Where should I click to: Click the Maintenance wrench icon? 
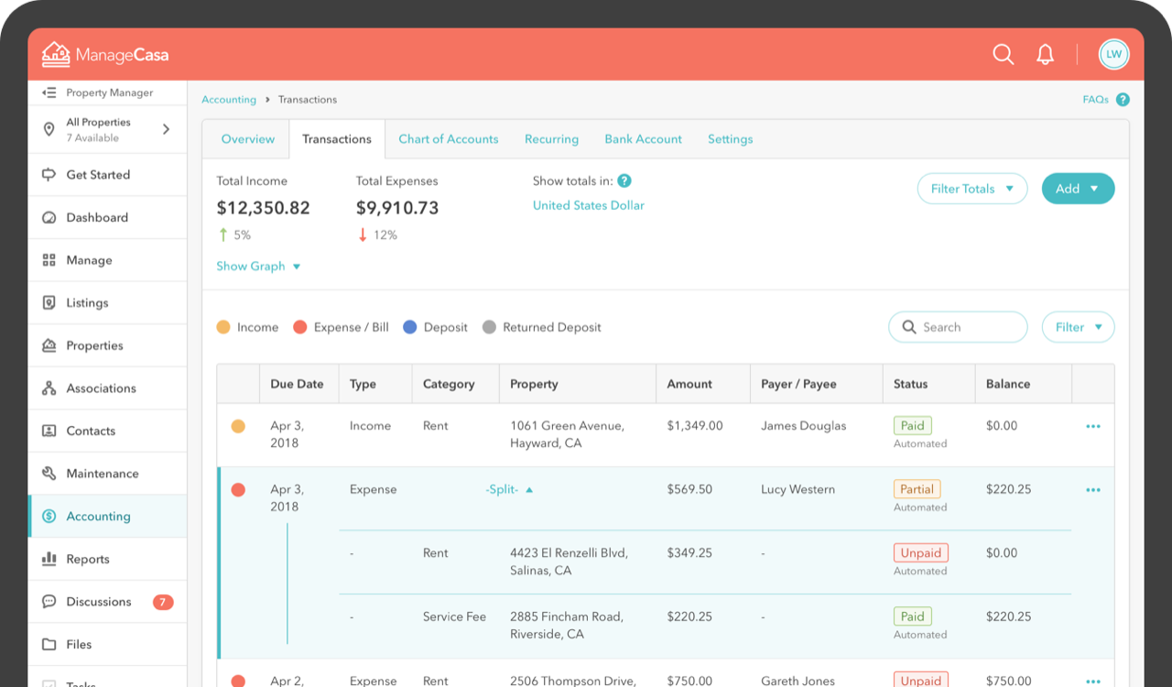click(49, 474)
